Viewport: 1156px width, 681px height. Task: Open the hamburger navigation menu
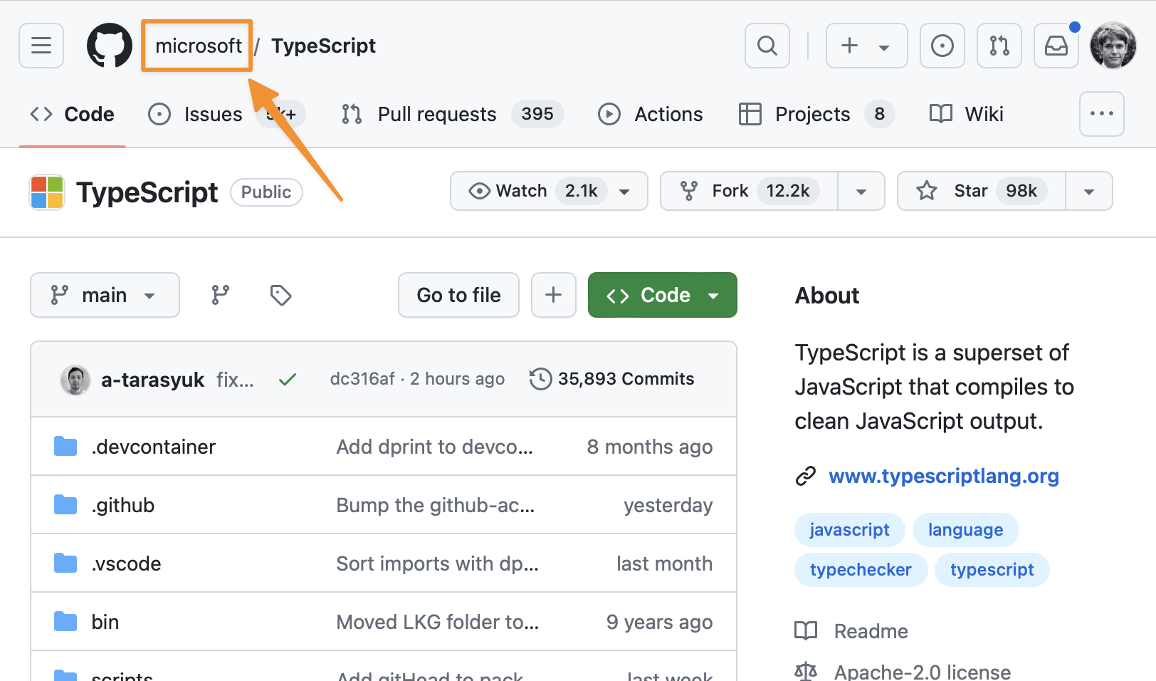(41, 46)
